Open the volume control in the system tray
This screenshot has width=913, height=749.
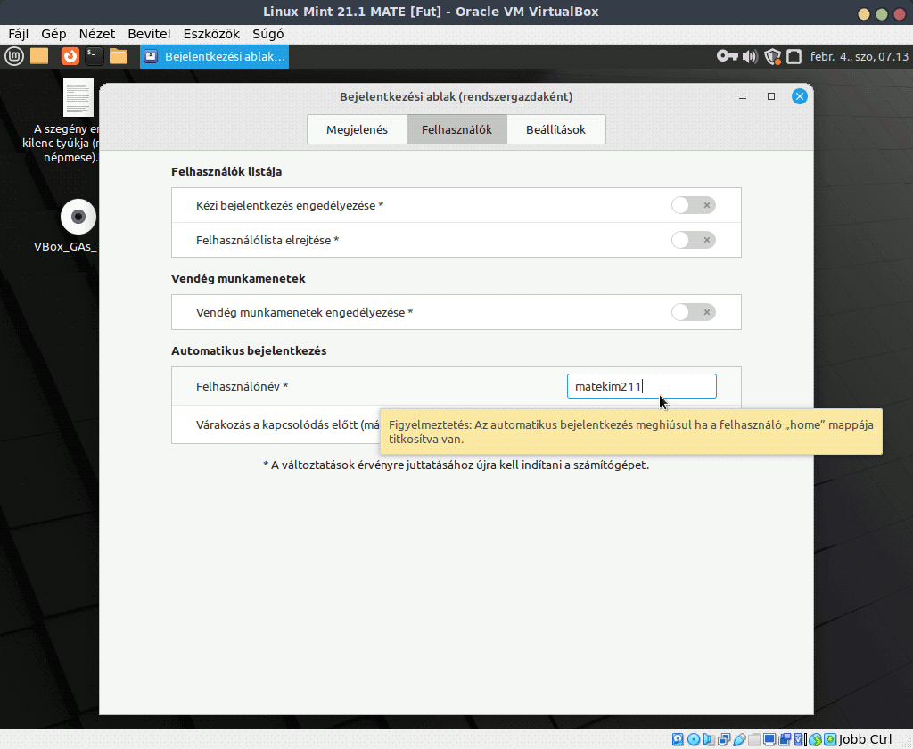pos(750,56)
